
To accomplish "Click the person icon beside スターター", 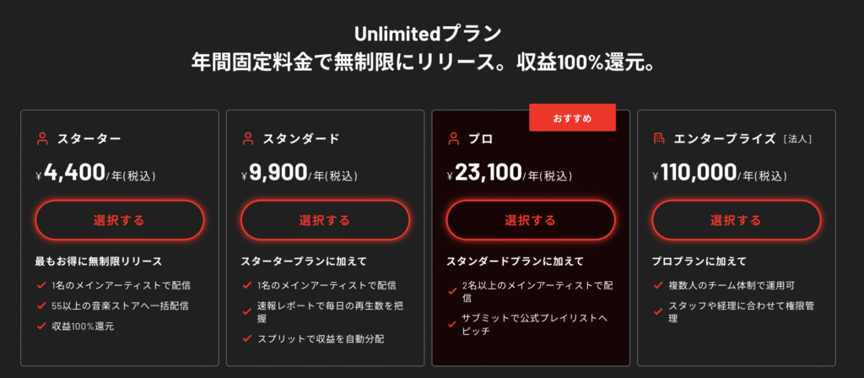I will 42,139.
